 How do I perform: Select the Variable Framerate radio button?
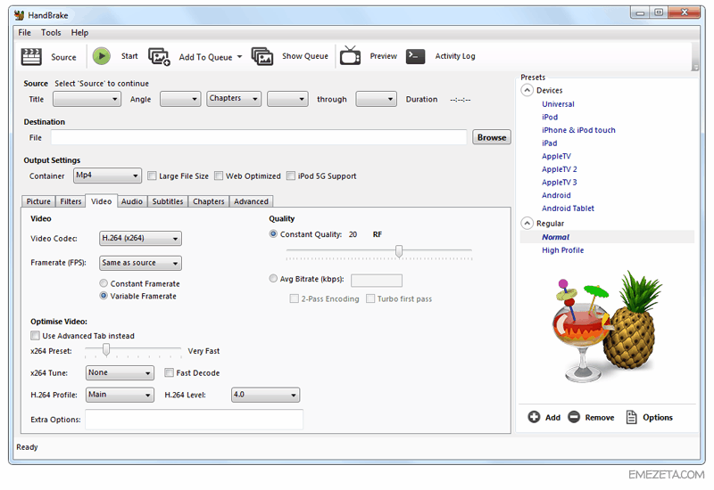coord(104,296)
